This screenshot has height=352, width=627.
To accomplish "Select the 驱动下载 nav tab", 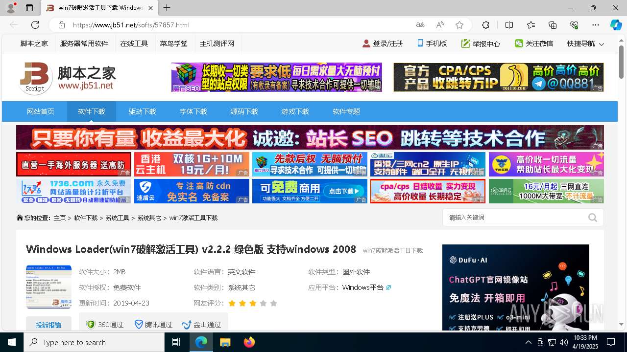I will (x=143, y=111).
